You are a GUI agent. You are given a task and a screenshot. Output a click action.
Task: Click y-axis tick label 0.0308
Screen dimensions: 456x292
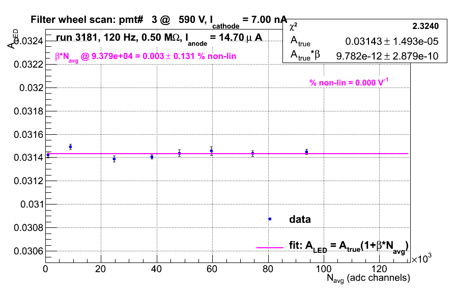click(x=28, y=228)
